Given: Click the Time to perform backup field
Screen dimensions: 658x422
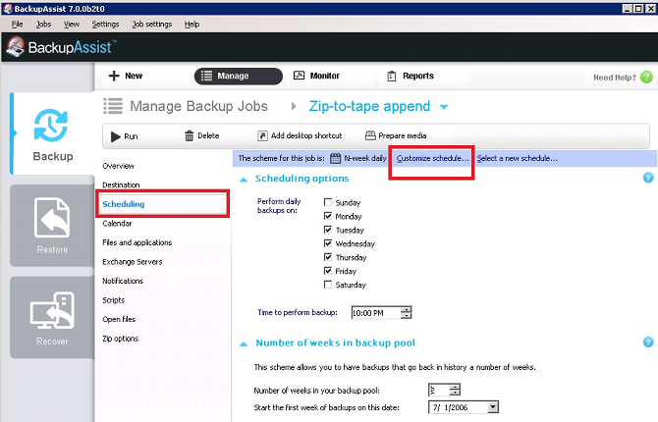Looking at the screenshot, I should (376, 312).
